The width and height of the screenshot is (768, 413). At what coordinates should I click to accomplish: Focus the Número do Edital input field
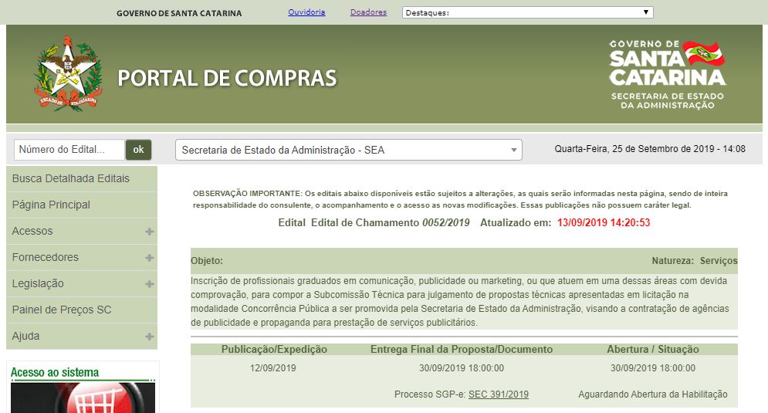pyautogui.click(x=69, y=150)
